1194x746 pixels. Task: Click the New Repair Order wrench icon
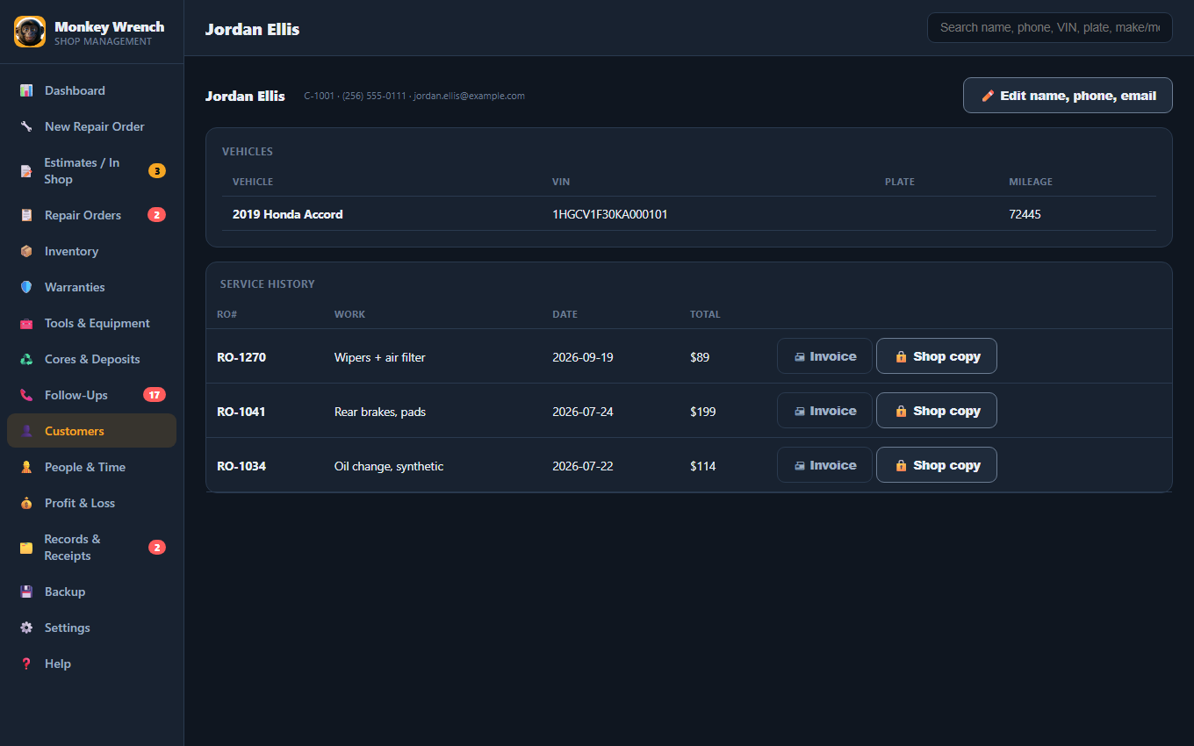coord(26,126)
